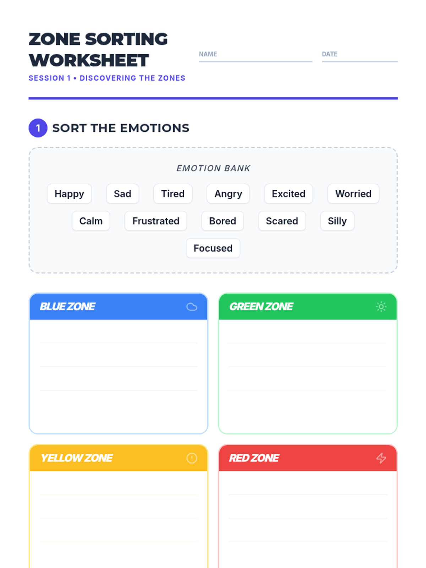
Task: Click the cloud icon in Blue Zone header
Action: (192, 307)
